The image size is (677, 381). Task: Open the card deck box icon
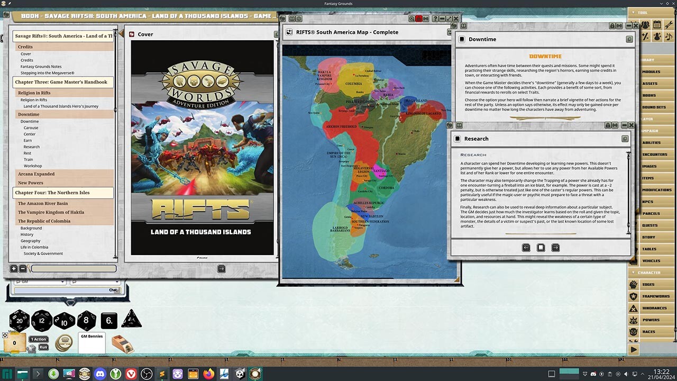click(x=122, y=343)
